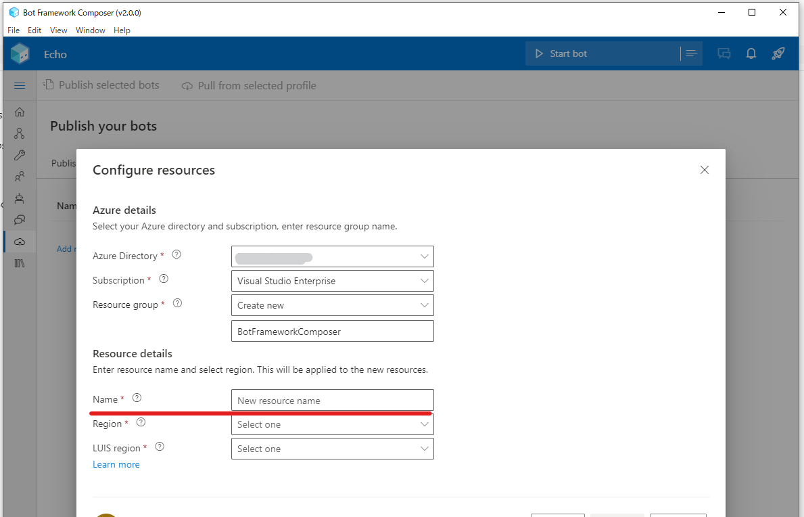
Task: Maximize the Composer window
Action: [x=752, y=12]
